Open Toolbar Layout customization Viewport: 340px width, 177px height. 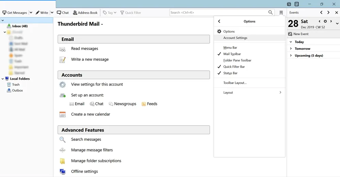click(249, 83)
